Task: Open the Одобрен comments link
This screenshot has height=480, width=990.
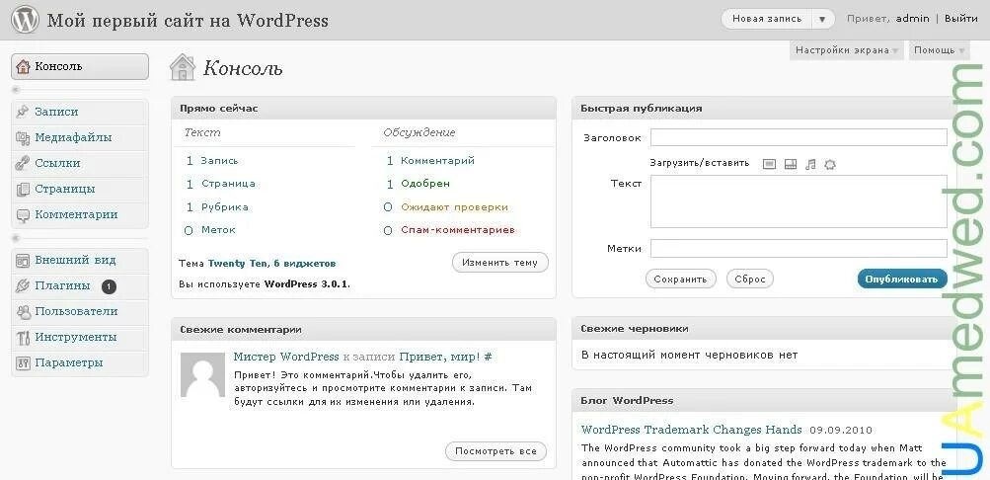Action: pos(425,184)
